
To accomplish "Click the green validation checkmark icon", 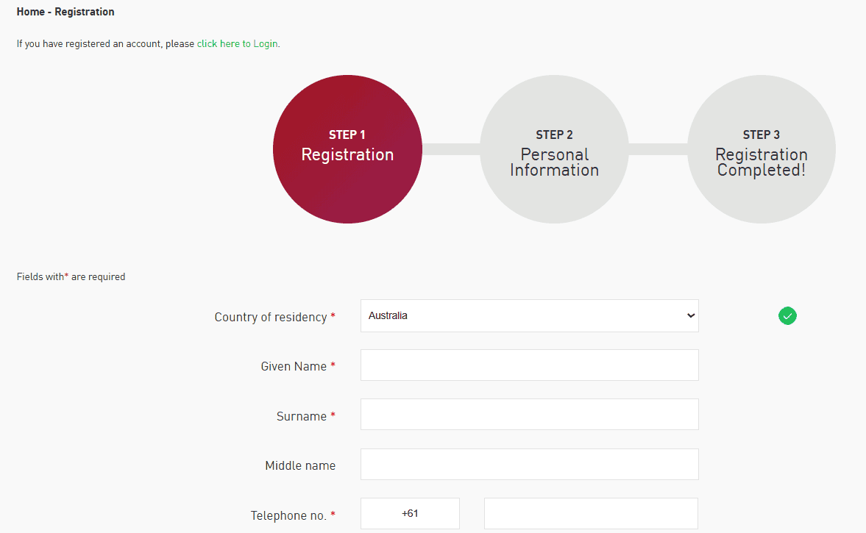I will 787,316.
